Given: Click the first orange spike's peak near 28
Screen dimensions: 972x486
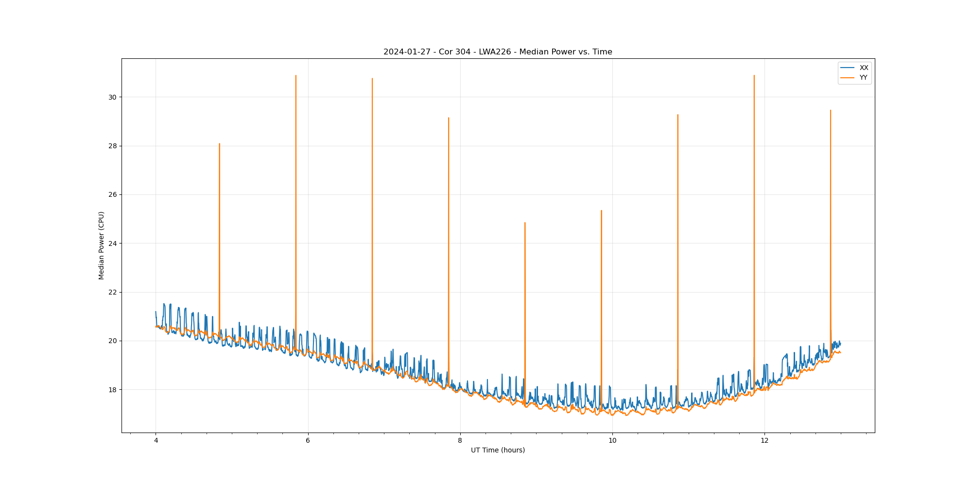Looking at the screenshot, I should (x=219, y=144).
